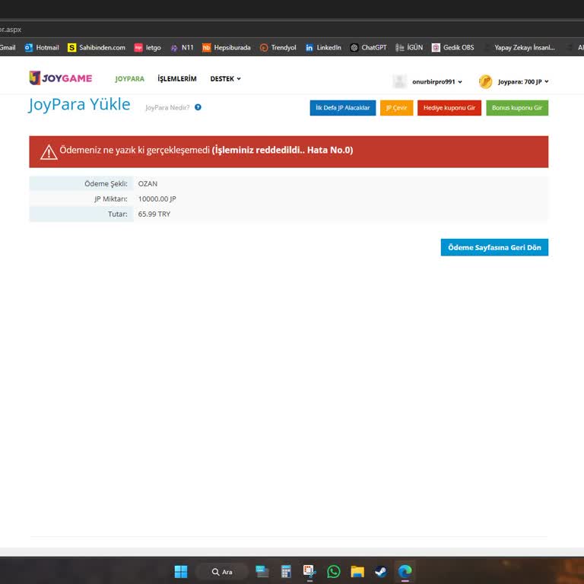This screenshot has height=584, width=584.
Task: Click the error text Hata No.0
Action: click(x=329, y=150)
